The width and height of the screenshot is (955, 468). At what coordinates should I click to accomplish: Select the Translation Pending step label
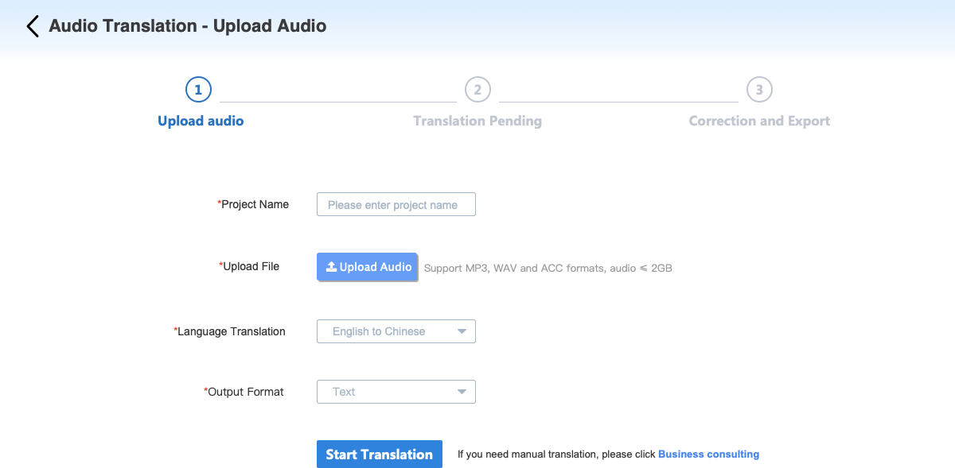tap(477, 121)
